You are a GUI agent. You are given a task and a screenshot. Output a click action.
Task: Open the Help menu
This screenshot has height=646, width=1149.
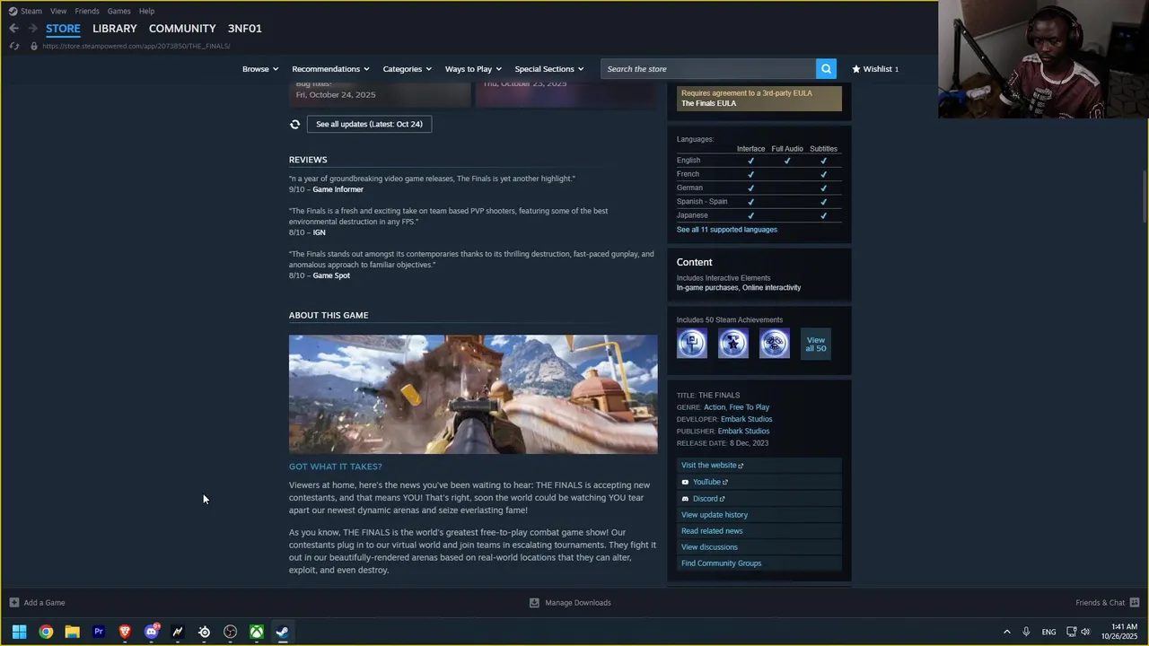click(147, 11)
